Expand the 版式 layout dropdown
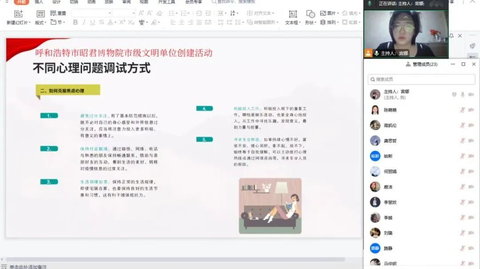This screenshot has height=269, width=480. pos(40,22)
